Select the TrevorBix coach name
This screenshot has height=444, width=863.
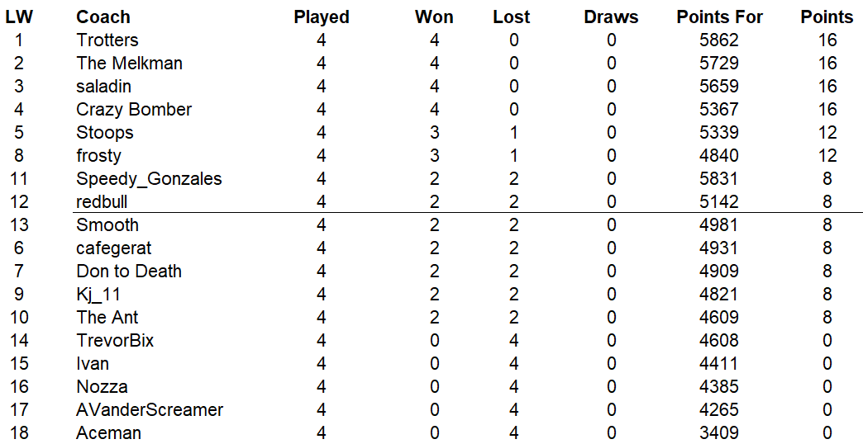(115, 341)
